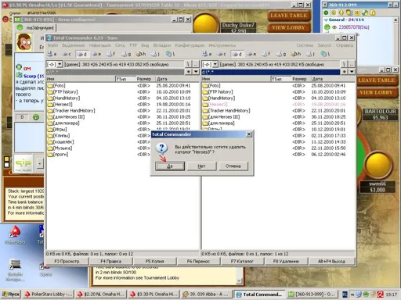Open the Вид menu

pyautogui.click(x=145, y=45)
